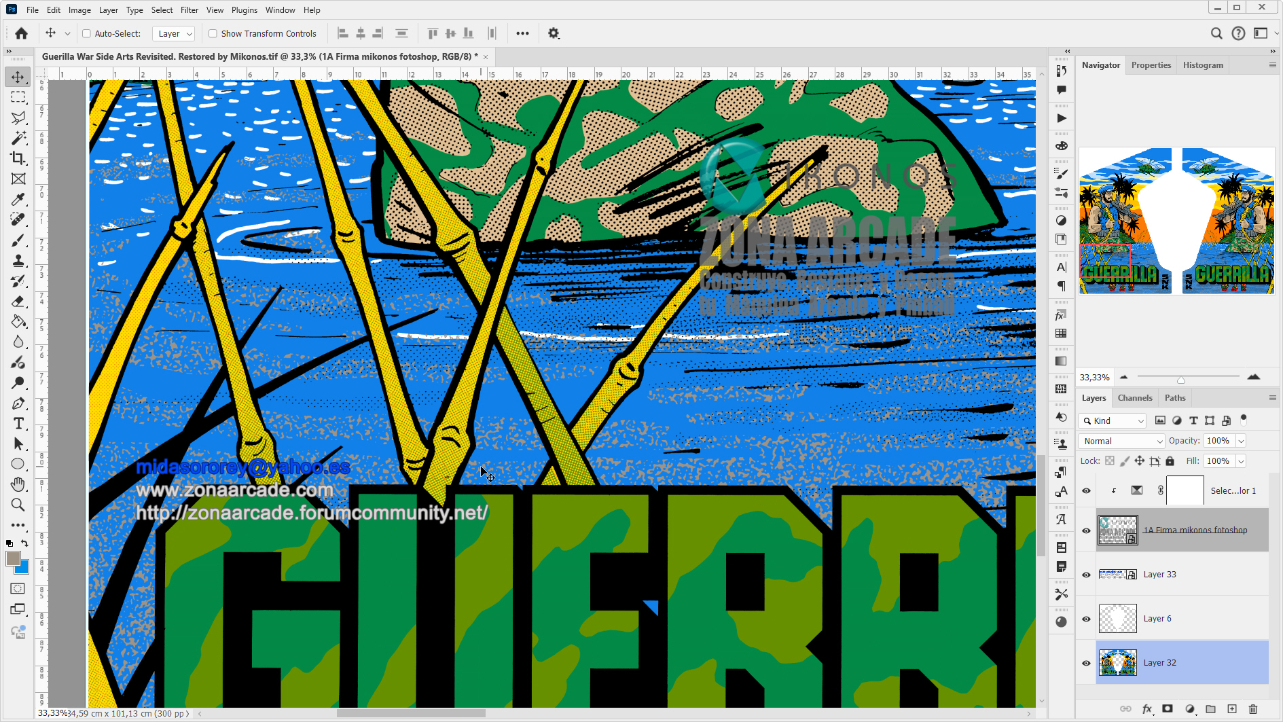This screenshot has width=1283, height=722.
Task: Create a new layer with plus icon
Action: [x=1232, y=709]
